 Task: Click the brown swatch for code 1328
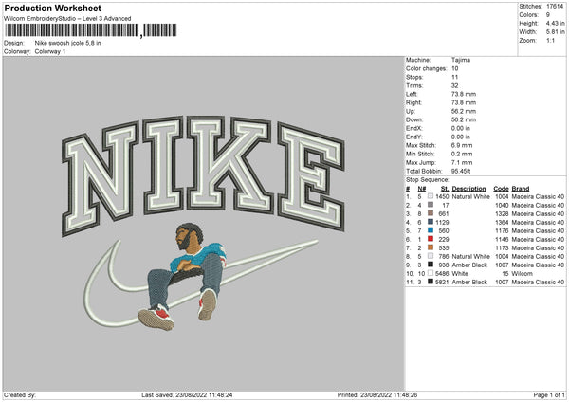(x=431, y=213)
